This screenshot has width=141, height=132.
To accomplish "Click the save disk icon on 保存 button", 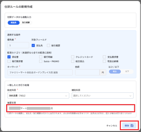I will click(132, 125).
